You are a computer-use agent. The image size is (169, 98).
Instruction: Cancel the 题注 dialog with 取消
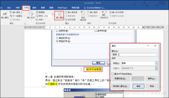152,86
